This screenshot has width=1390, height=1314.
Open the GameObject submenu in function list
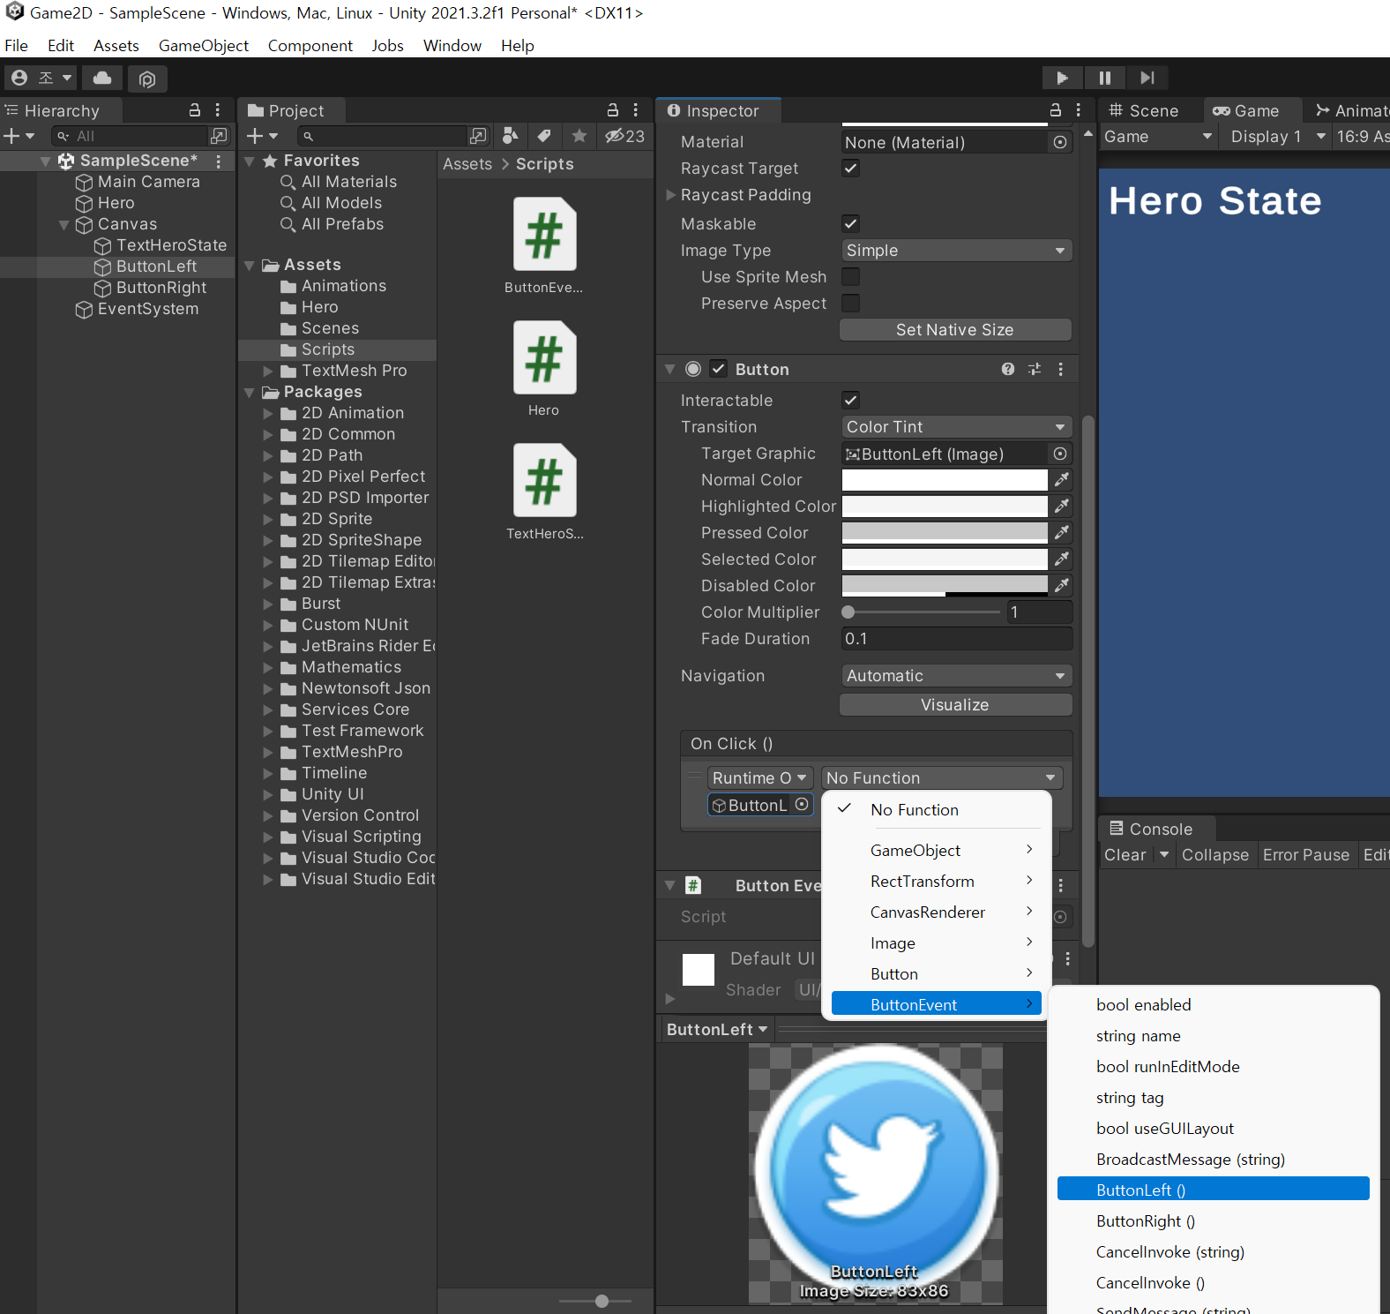(937, 850)
